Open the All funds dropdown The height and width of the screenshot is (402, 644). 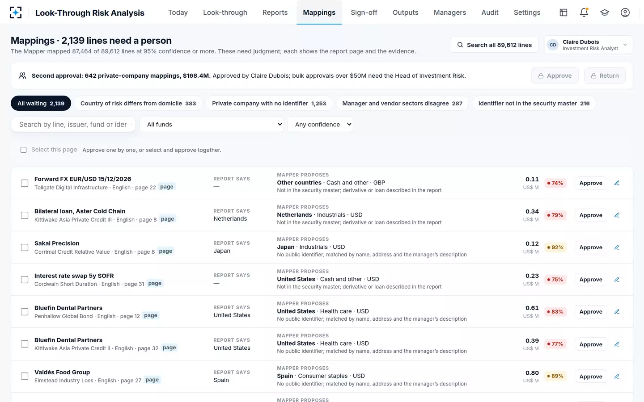[x=212, y=124]
